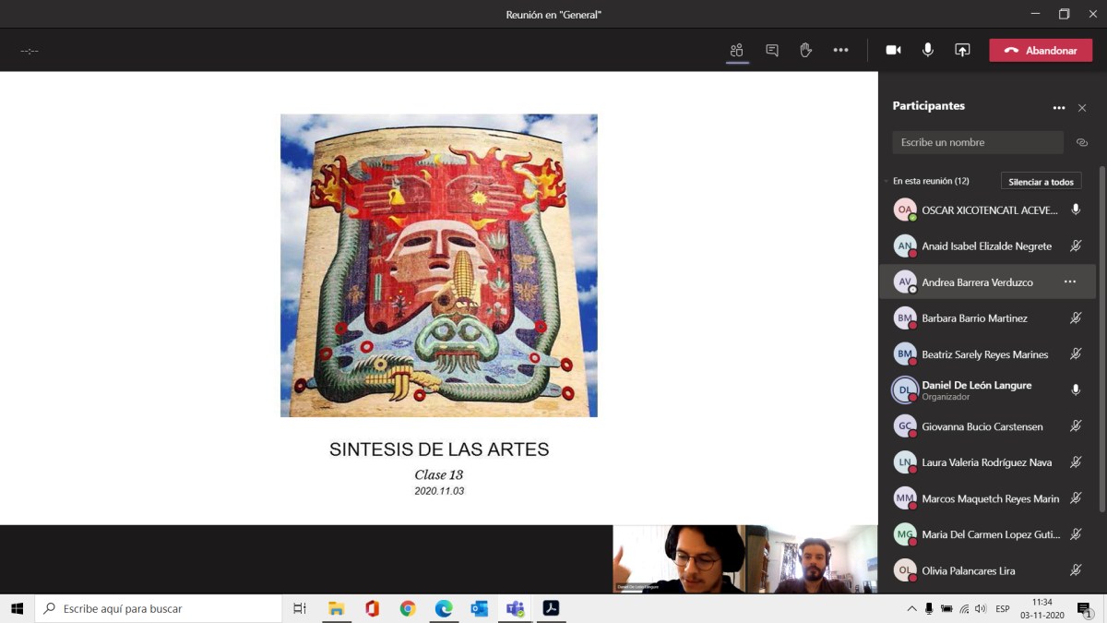Screen dimensions: 1107x623
Task: Copy join info link icon
Action: 1082,142
